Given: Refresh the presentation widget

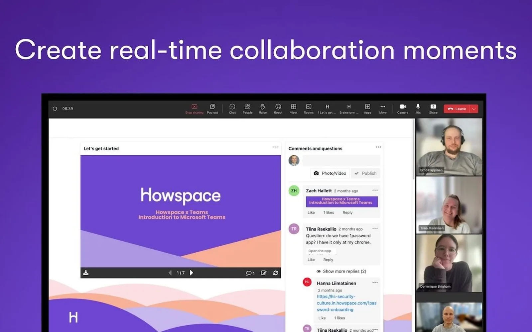Looking at the screenshot, I should (276, 273).
